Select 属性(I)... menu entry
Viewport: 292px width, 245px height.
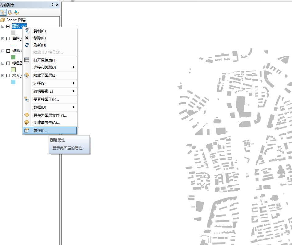(x=40, y=130)
